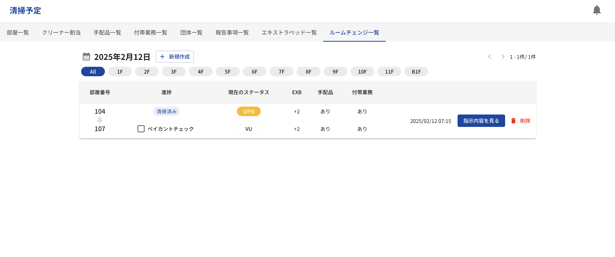Click the calendar icon beside the date
The image size is (615, 257).
(x=86, y=57)
